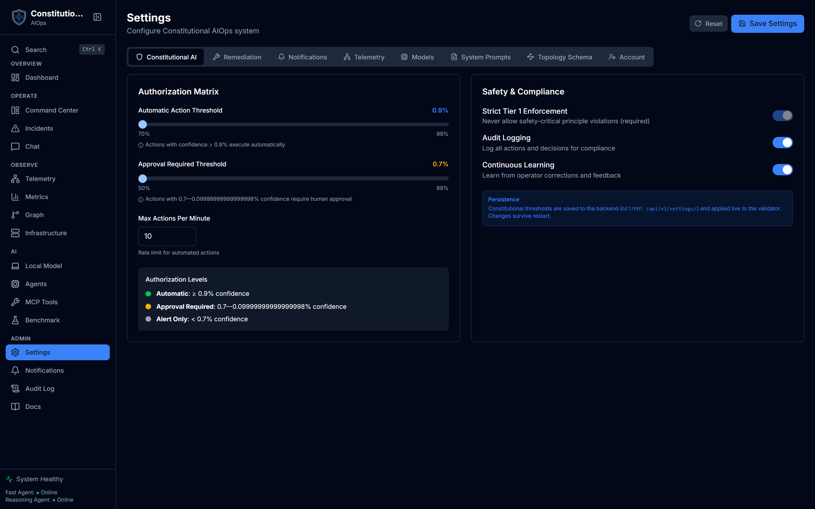This screenshot has width=815, height=509.
Task: Switch to the Telemetry settings tab
Action: 364,57
